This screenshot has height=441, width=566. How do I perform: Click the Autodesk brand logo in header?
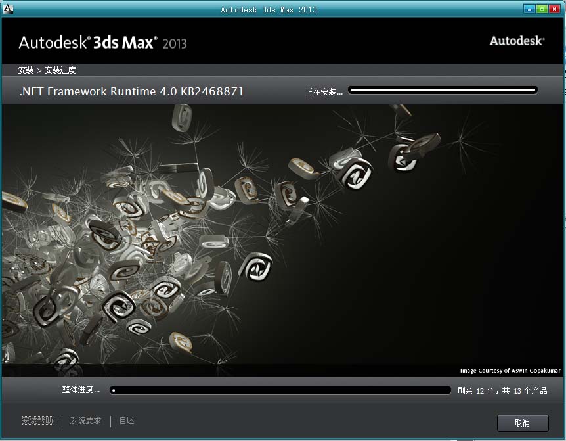point(517,41)
